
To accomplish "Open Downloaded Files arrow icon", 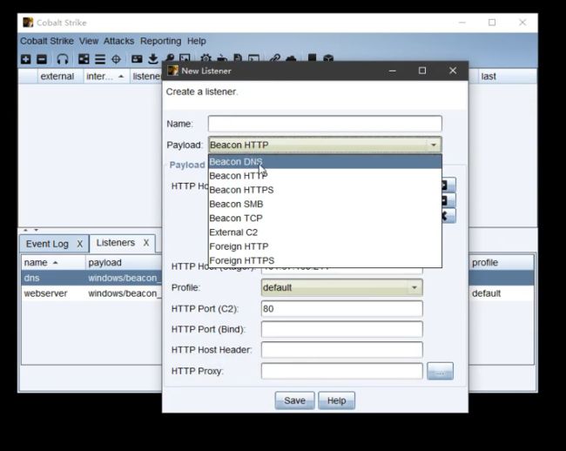I will click(x=153, y=59).
